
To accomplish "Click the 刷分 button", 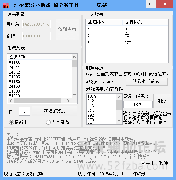I will [162, 101].
